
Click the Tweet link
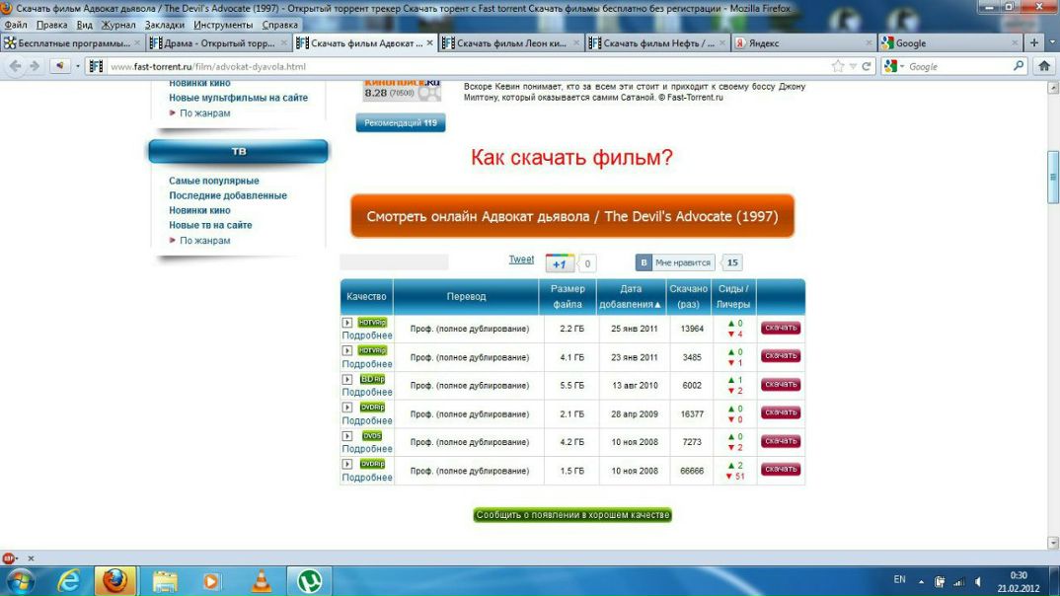pos(521,260)
